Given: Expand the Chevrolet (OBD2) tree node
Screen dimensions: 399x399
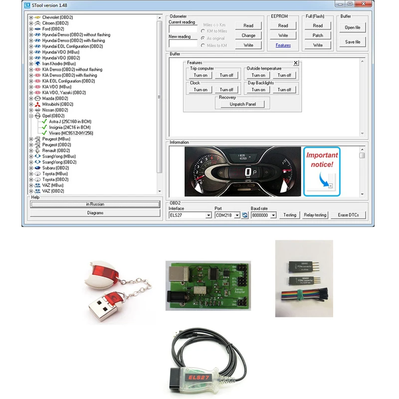Looking at the screenshot, I should pos(31,17).
